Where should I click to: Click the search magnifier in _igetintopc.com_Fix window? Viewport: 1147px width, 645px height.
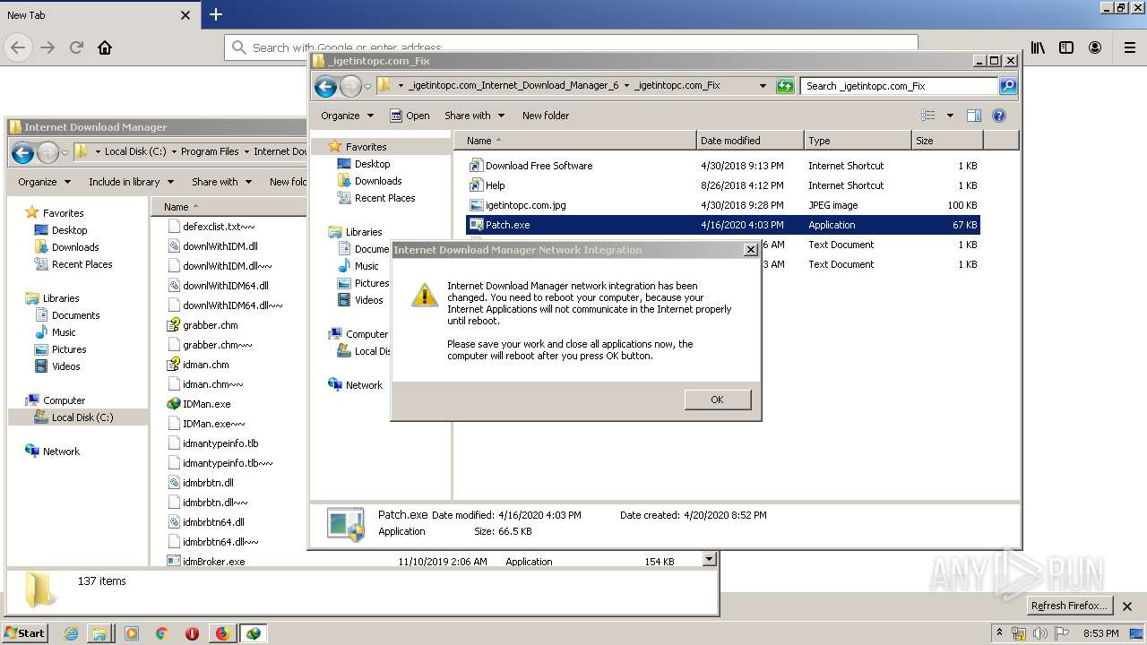(x=1008, y=86)
